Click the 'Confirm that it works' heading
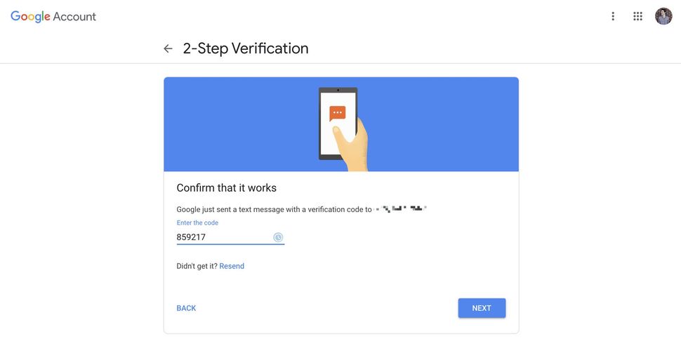This screenshot has width=681, height=349. pyautogui.click(x=226, y=187)
